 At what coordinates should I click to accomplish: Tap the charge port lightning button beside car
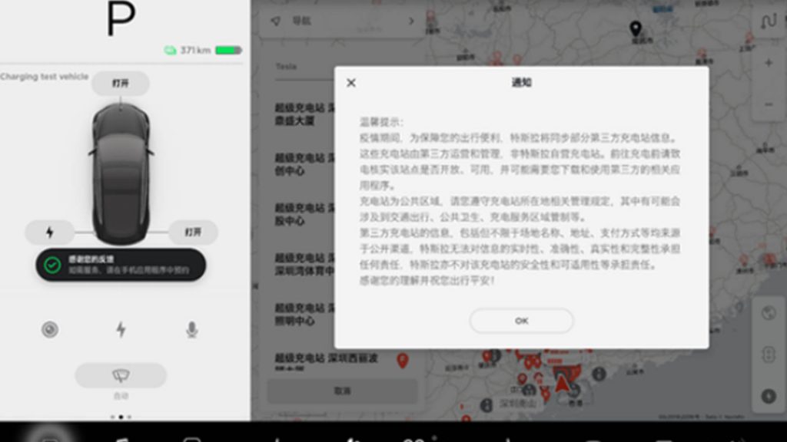pos(50,232)
